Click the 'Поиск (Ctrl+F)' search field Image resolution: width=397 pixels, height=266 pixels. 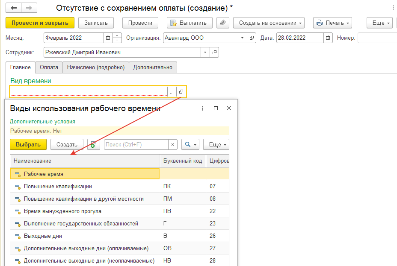click(136, 144)
